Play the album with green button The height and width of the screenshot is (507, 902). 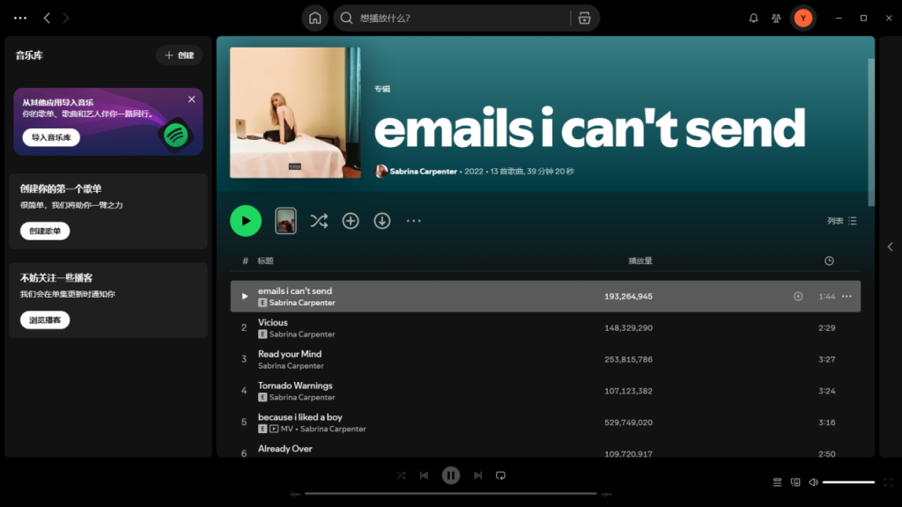point(246,221)
